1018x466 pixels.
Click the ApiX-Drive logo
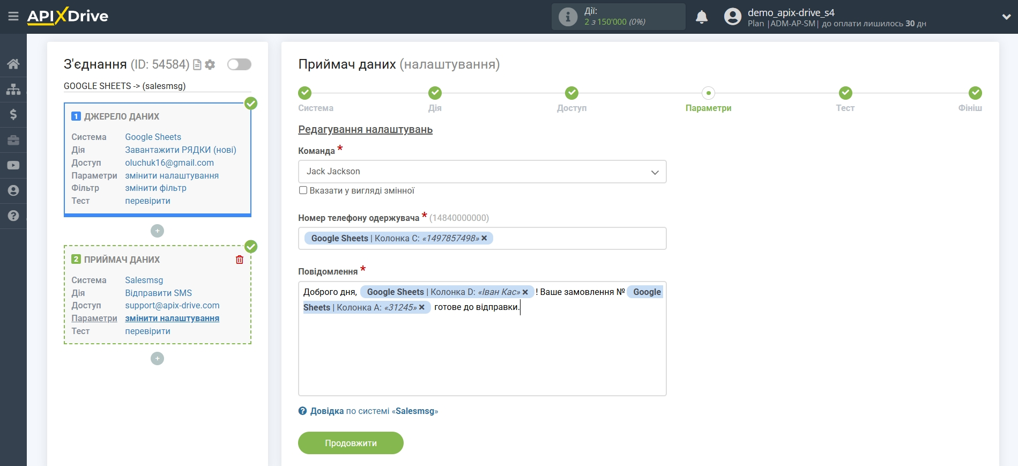click(x=68, y=16)
